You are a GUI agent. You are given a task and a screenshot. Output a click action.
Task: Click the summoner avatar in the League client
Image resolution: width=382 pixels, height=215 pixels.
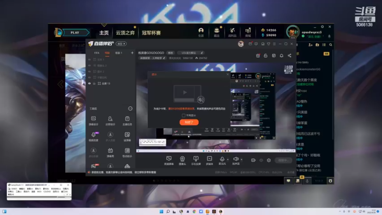(293, 32)
